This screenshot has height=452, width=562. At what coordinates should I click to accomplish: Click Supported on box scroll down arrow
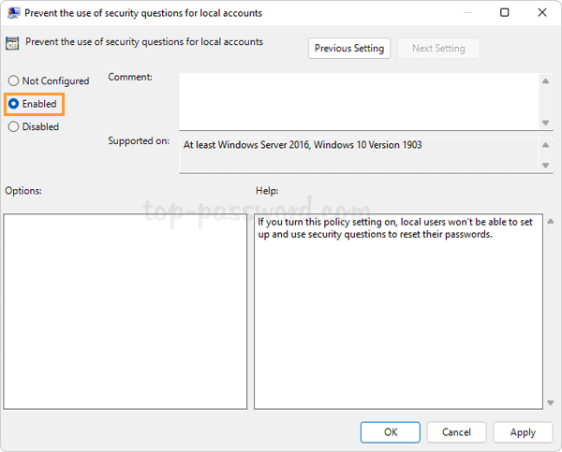pyautogui.click(x=546, y=166)
